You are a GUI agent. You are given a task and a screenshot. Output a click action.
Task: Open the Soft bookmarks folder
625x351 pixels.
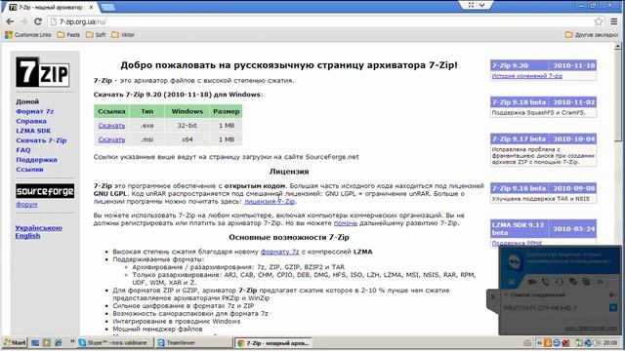(96, 35)
